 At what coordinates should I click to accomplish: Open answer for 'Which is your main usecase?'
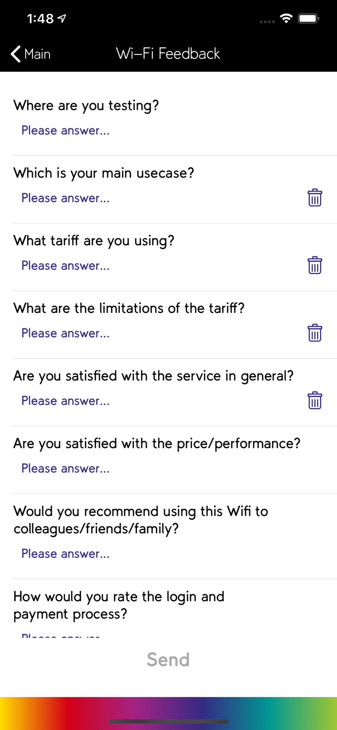[x=65, y=198]
